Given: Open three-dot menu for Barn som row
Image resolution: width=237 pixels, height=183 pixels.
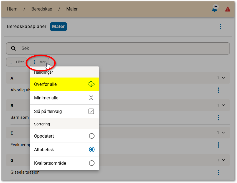Looking at the screenshot, I should (218, 117).
